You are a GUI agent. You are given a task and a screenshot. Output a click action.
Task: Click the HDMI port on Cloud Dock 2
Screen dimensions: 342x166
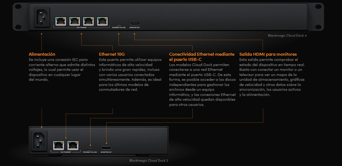point(106,146)
